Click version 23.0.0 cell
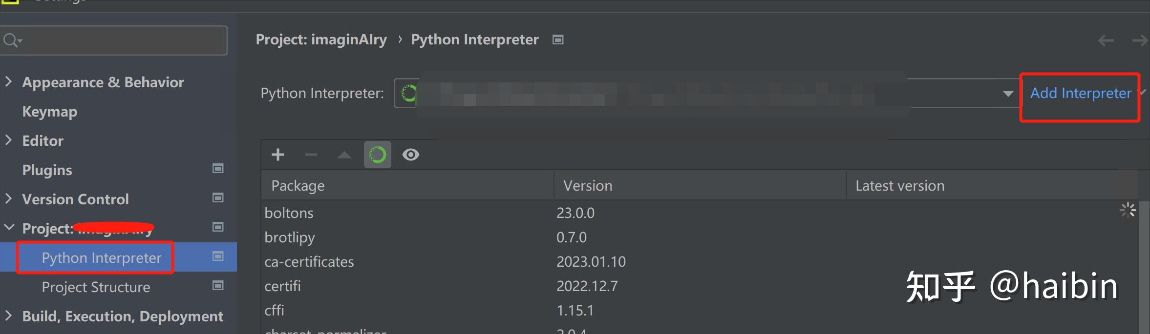 click(575, 213)
